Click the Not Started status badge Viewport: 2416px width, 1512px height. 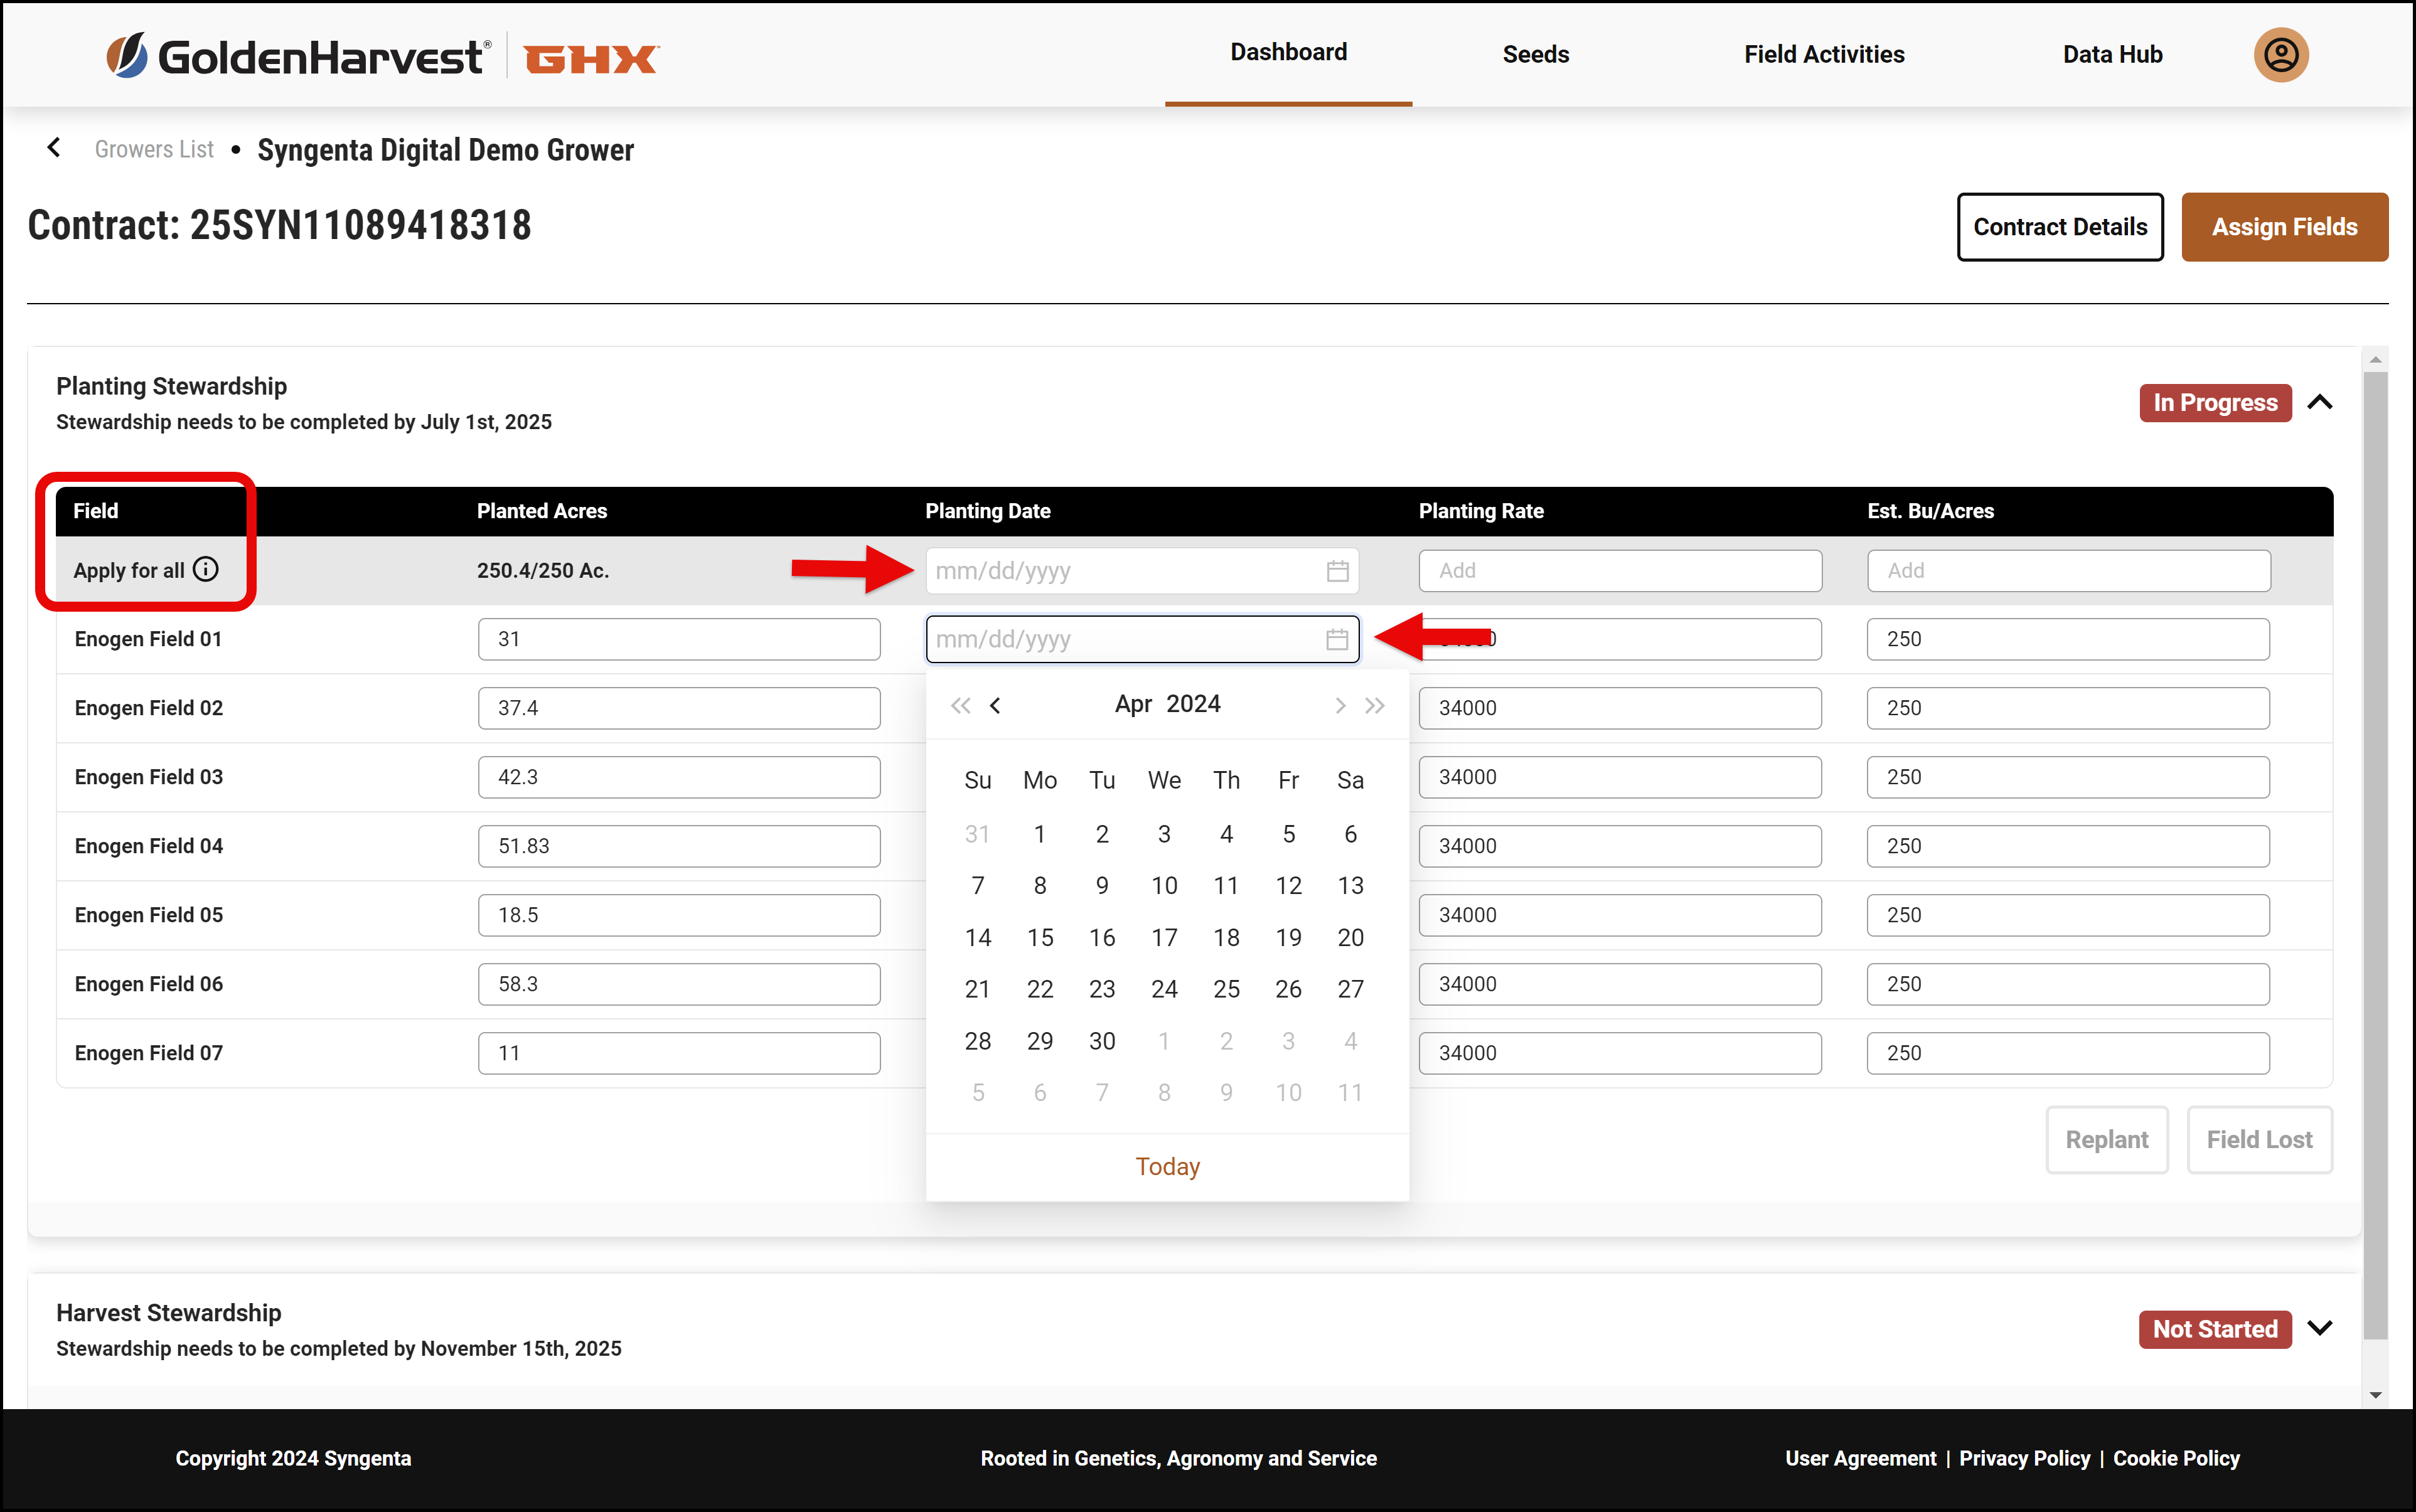pyautogui.click(x=2215, y=1329)
